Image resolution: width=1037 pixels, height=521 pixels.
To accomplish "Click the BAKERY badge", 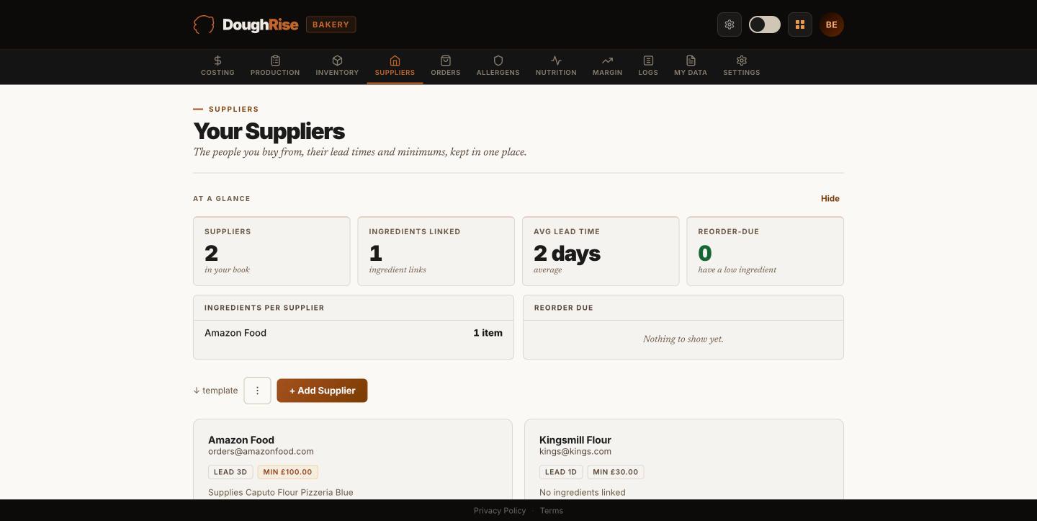I will click(331, 25).
